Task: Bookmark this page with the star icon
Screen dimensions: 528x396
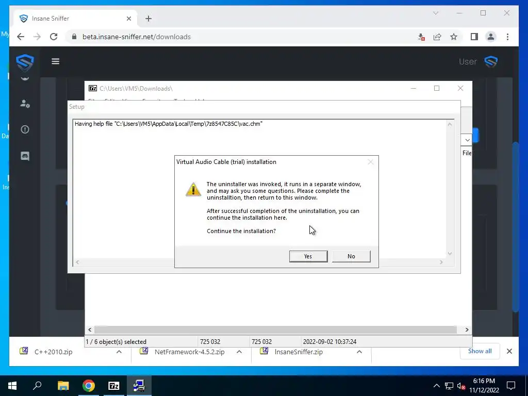Action: [454, 37]
